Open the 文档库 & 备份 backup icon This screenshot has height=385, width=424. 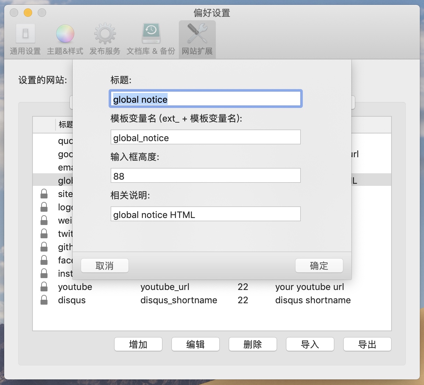coord(151,34)
